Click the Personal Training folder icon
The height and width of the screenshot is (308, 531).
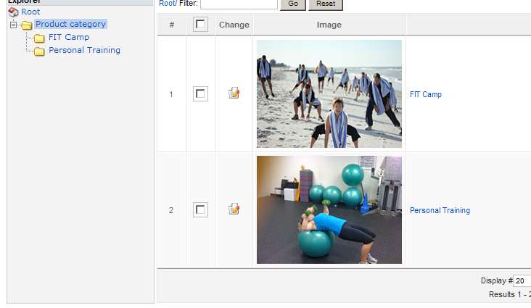pos(39,51)
